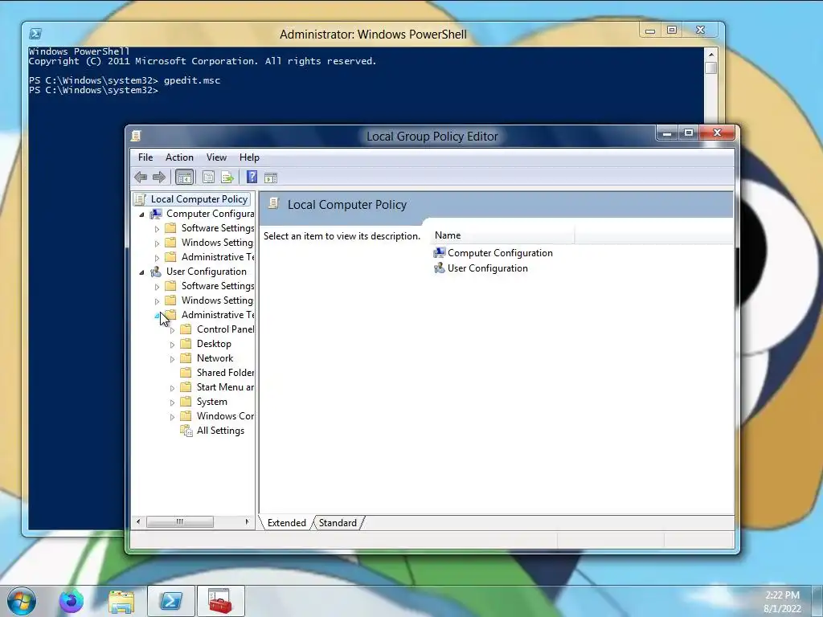Toggle the Show/Hide Action Pane icon
Image resolution: width=823 pixels, height=617 pixels.
(x=271, y=178)
